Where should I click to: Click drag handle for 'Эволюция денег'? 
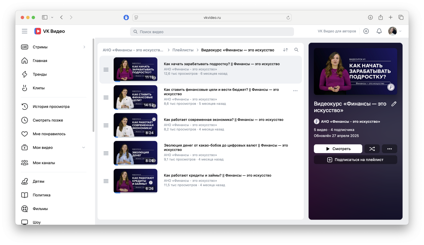click(x=106, y=153)
